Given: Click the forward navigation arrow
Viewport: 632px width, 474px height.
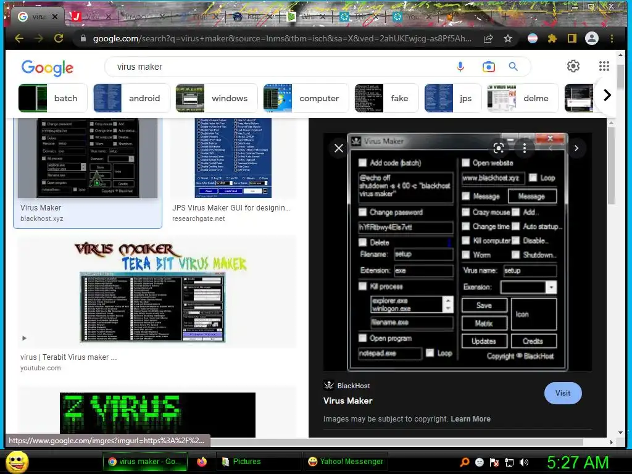Looking at the screenshot, I should pyautogui.click(x=39, y=39).
